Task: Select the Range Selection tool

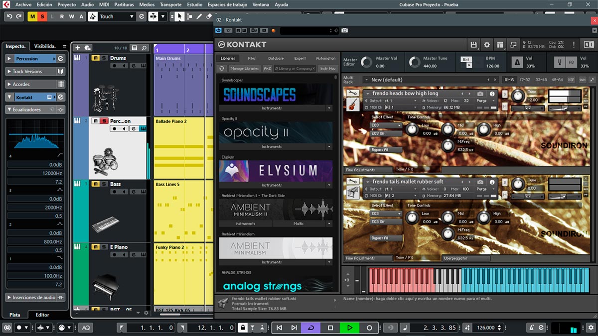Action: pos(189,16)
